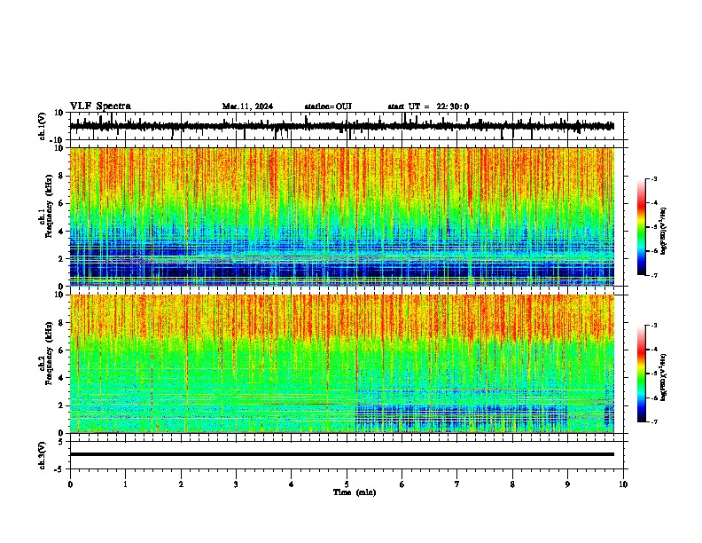Click the "8" kHz tick of ch.1 spectrogram
702x543 pixels.
(x=62, y=176)
